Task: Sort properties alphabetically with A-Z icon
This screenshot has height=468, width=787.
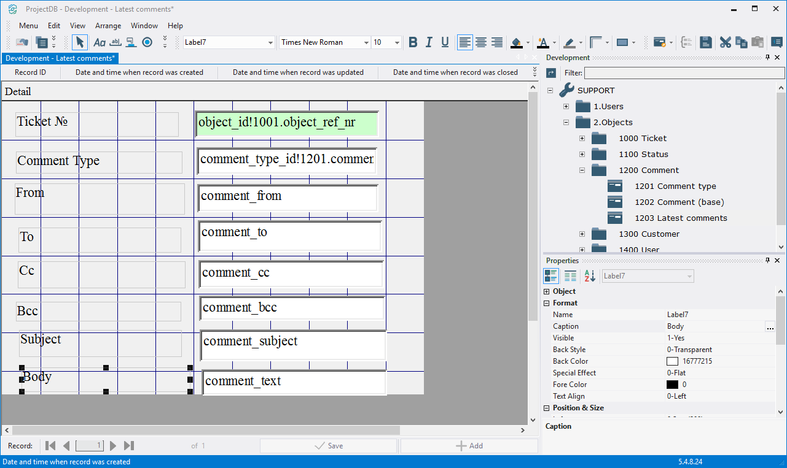Action: (590, 276)
